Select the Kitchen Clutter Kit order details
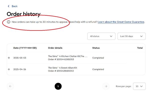150x91 pixels. point(67,58)
